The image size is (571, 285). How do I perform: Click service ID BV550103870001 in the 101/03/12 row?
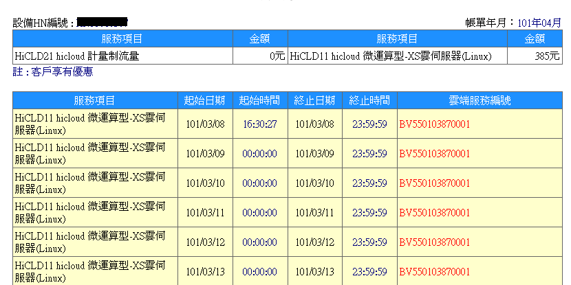[x=434, y=242]
